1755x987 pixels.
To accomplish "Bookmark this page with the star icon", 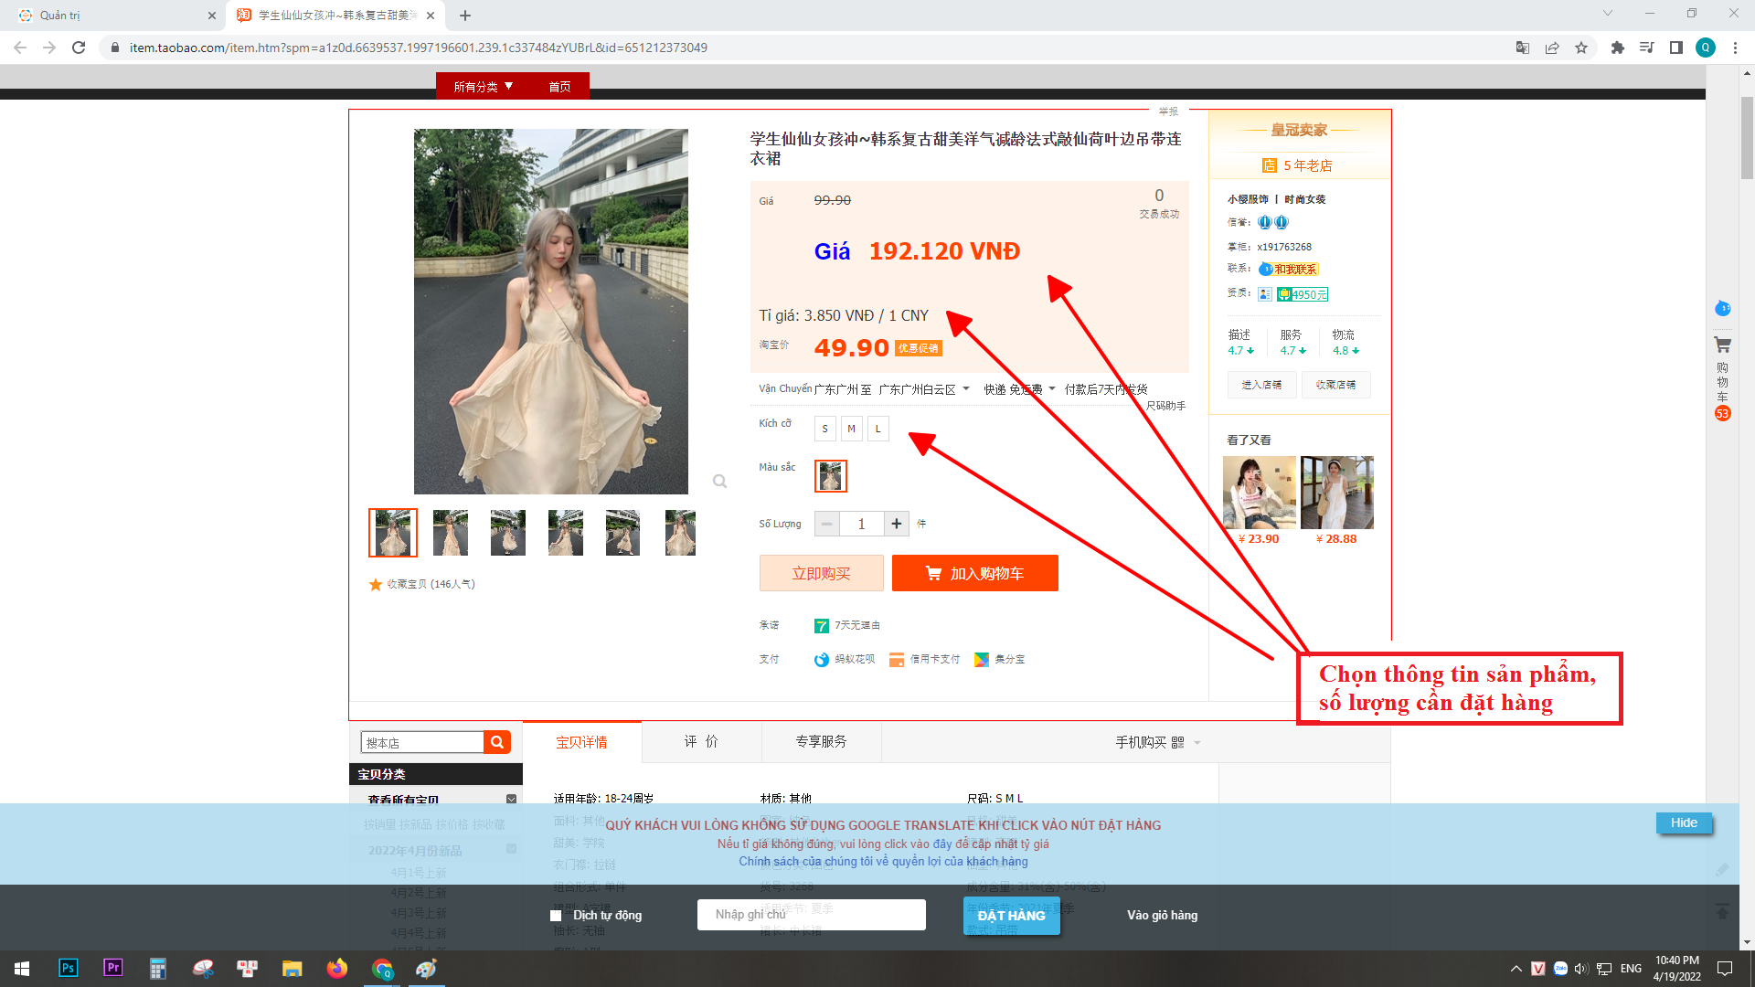I will pyautogui.click(x=1581, y=48).
